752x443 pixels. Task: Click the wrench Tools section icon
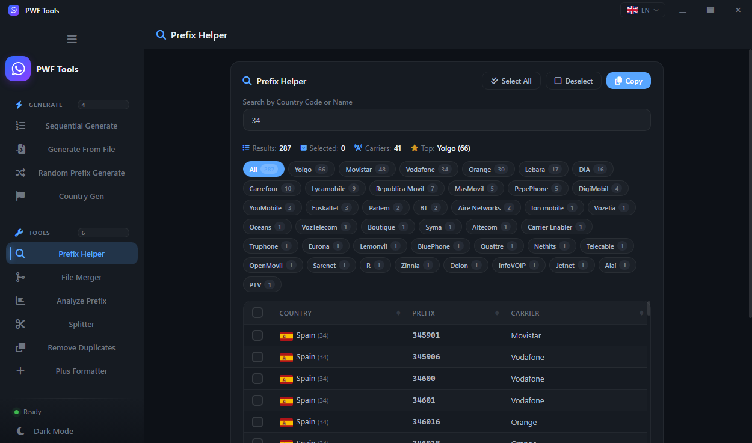click(19, 233)
